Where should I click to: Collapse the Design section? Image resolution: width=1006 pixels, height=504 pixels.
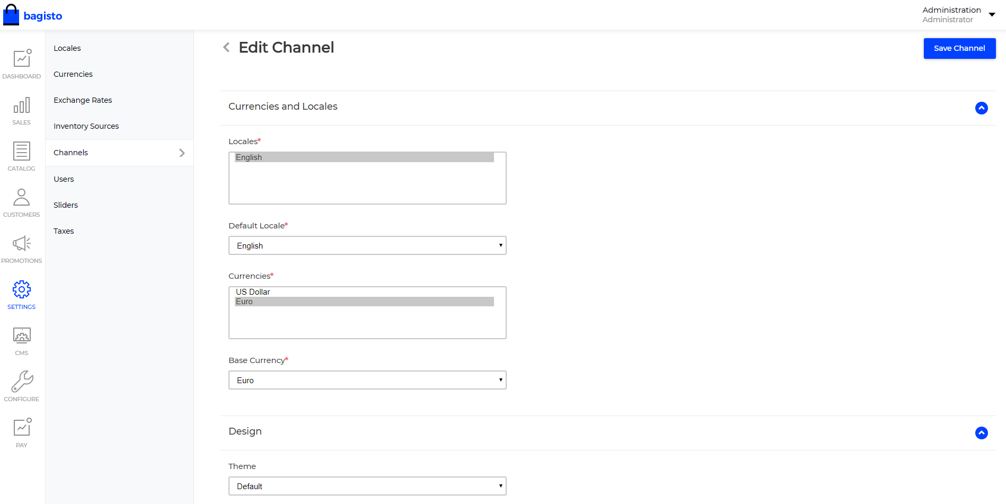click(x=982, y=433)
